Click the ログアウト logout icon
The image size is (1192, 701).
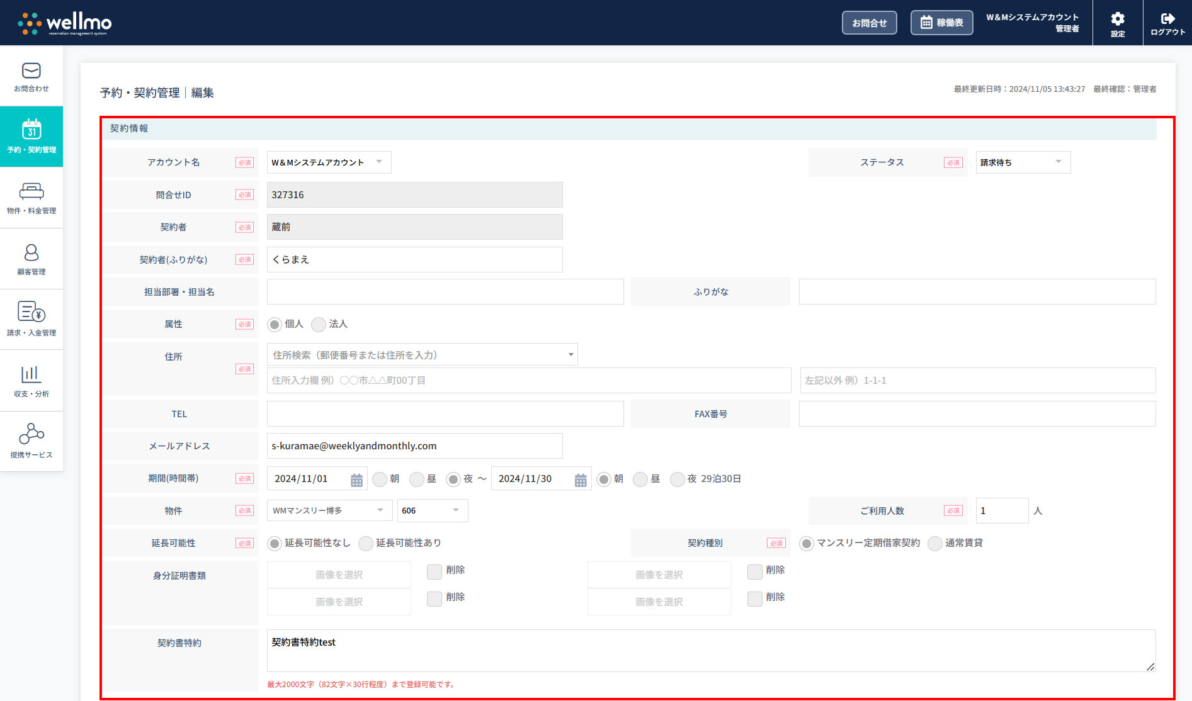(x=1168, y=19)
